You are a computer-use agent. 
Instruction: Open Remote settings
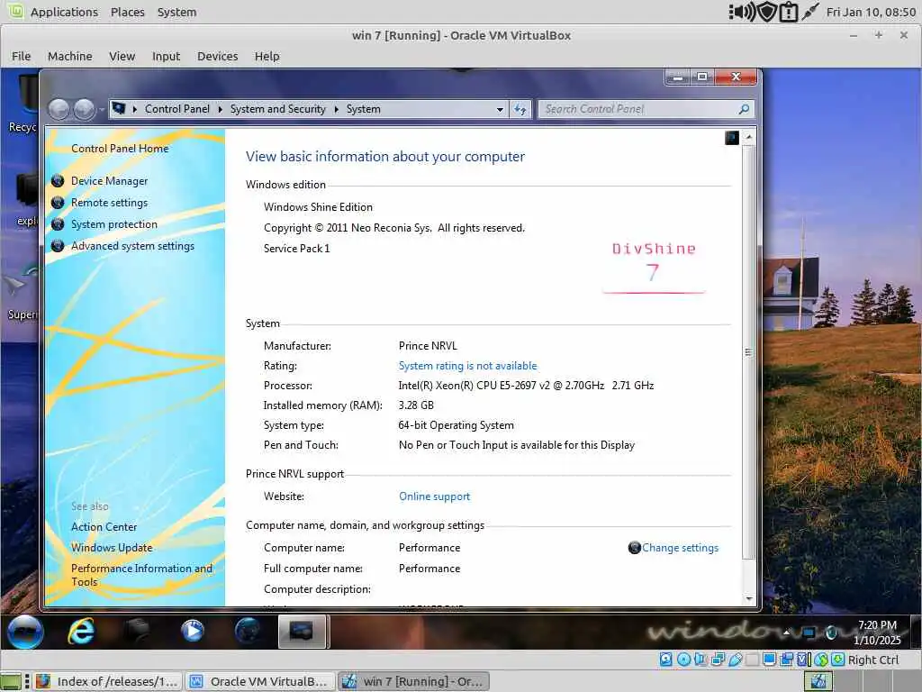109,203
